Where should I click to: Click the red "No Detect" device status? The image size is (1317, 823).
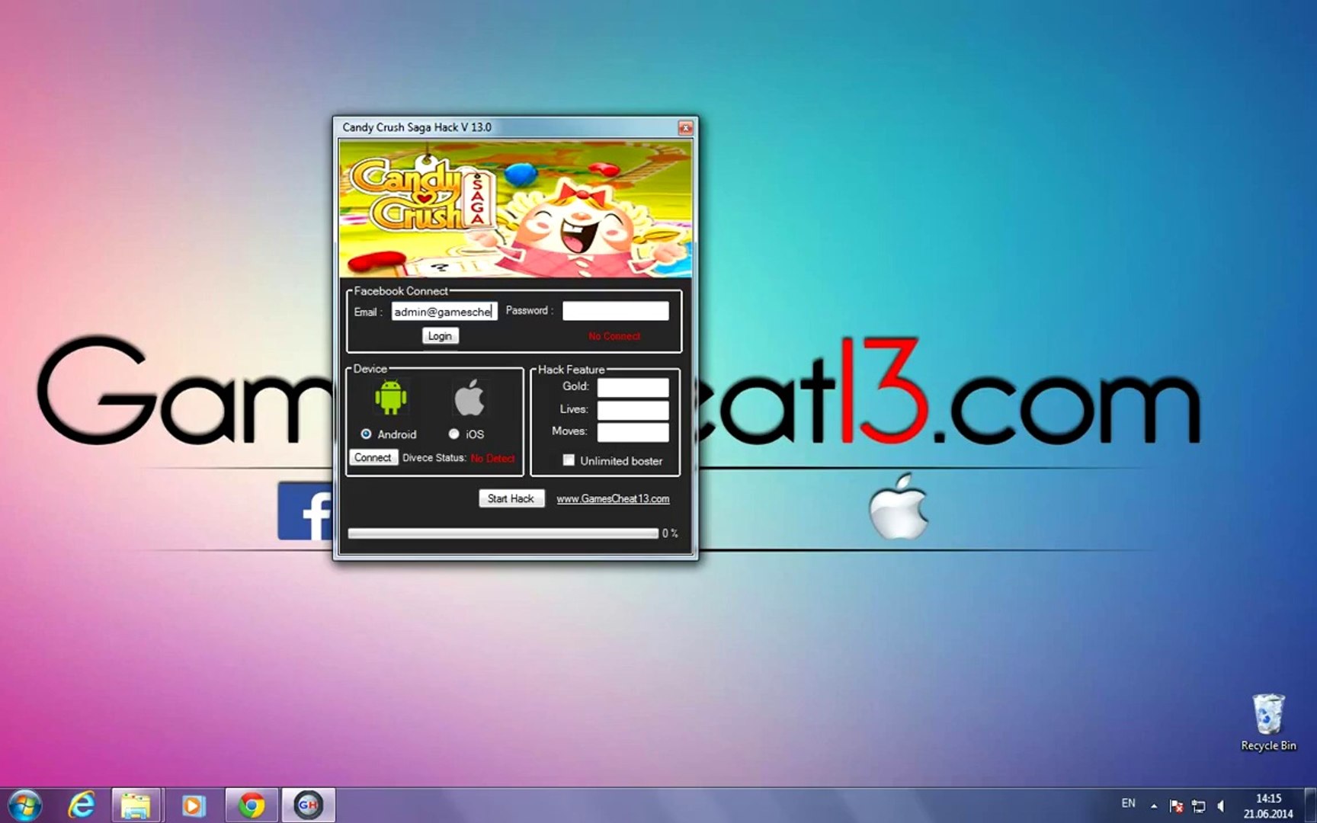coord(492,458)
